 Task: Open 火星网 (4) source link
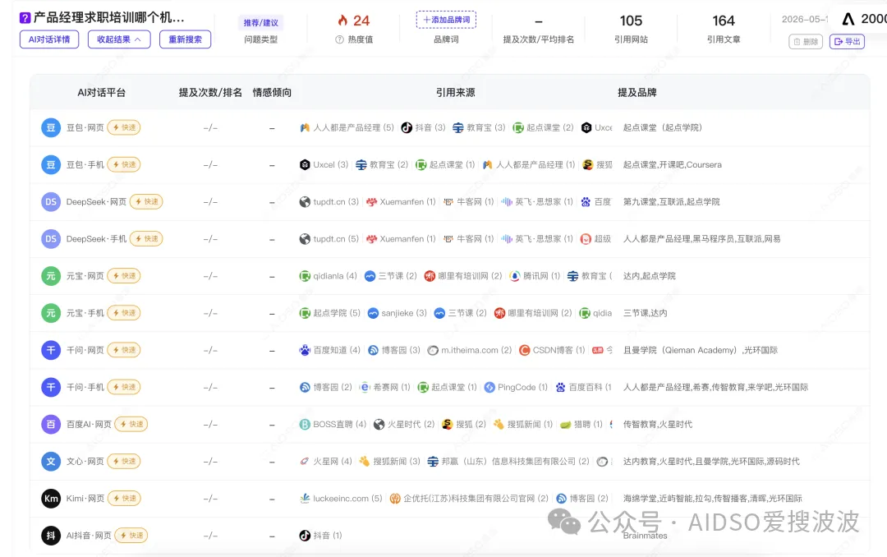326,462
